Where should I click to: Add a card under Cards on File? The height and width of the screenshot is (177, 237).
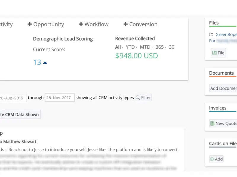tap(216, 159)
